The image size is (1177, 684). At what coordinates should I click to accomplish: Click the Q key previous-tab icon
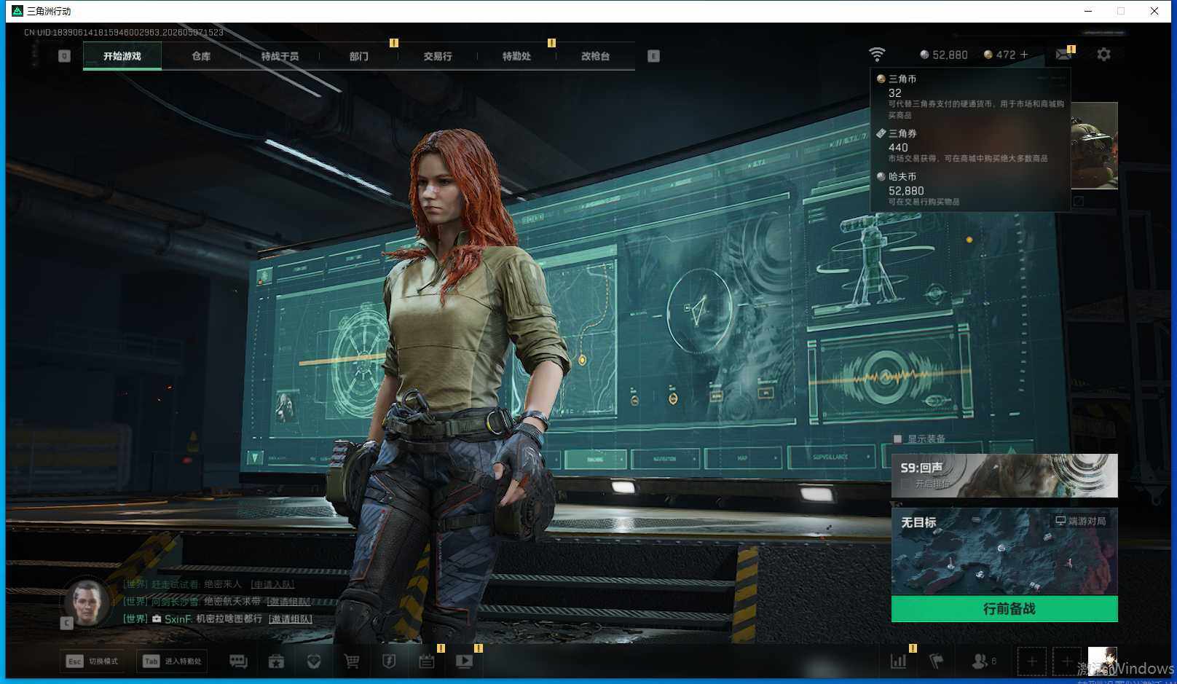click(x=64, y=56)
